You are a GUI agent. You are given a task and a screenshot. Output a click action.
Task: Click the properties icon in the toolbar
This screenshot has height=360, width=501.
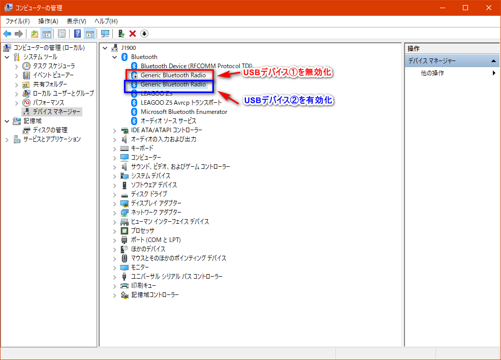[x=61, y=34]
